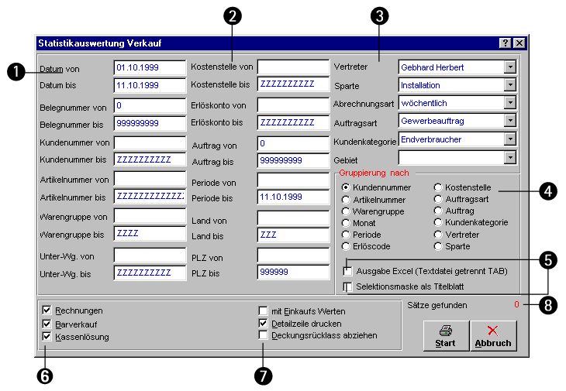This screenshot has width=566, height=391.
Task: Click the Land bis field ZZZ
Action: point(293,235)
